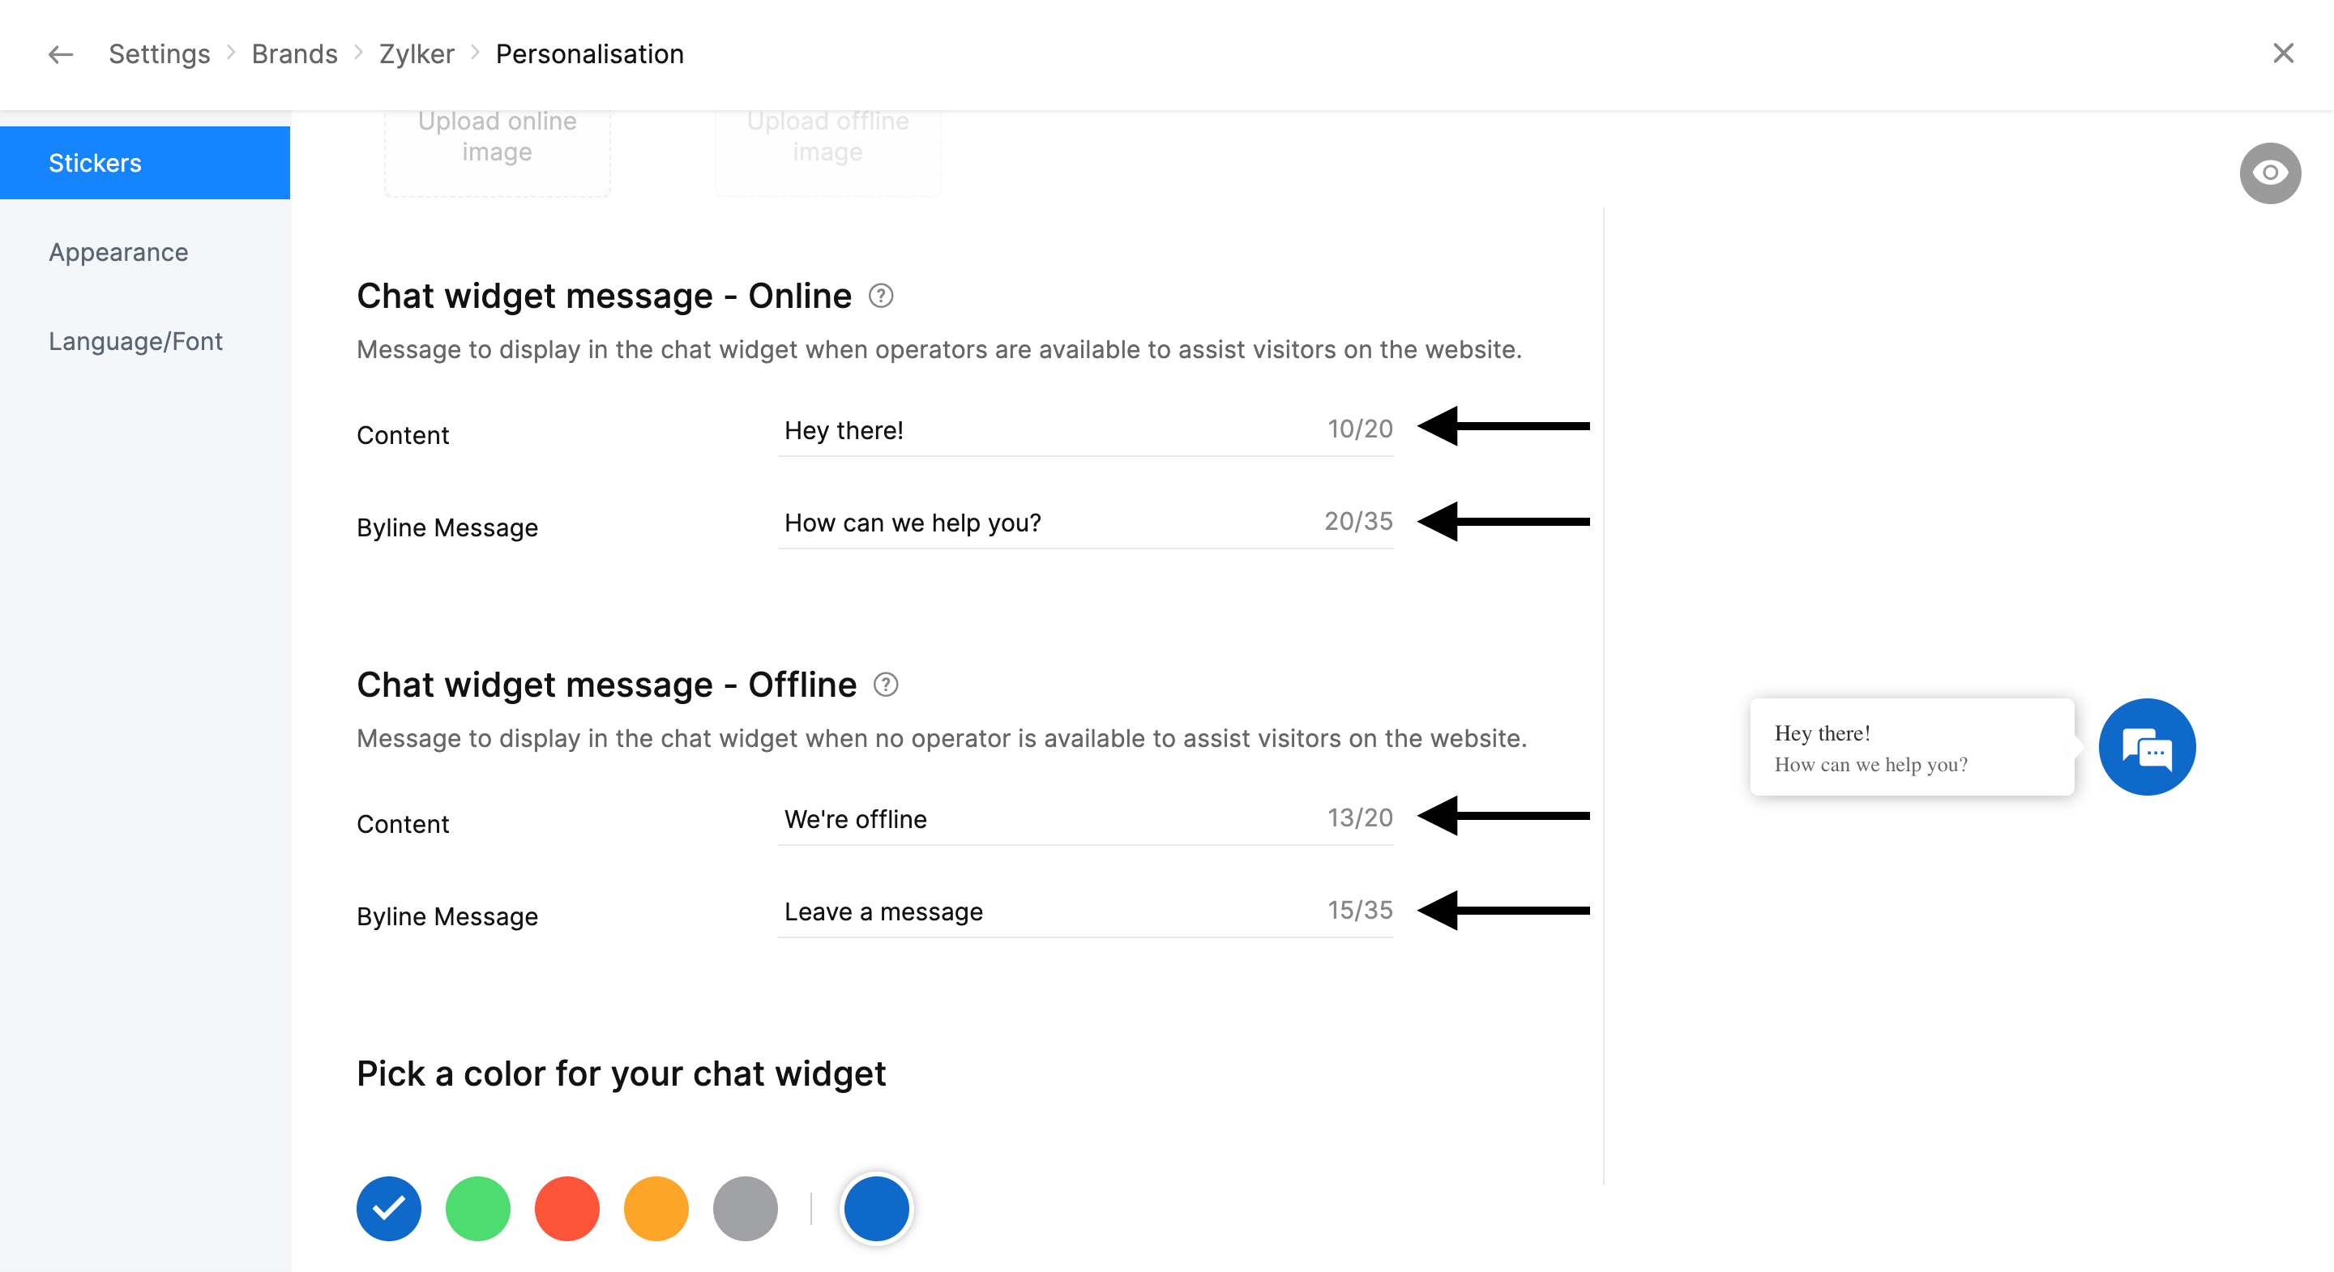2334x1272 pixels.
Task: Click the preview eye icon
Action: (2270, 173)
